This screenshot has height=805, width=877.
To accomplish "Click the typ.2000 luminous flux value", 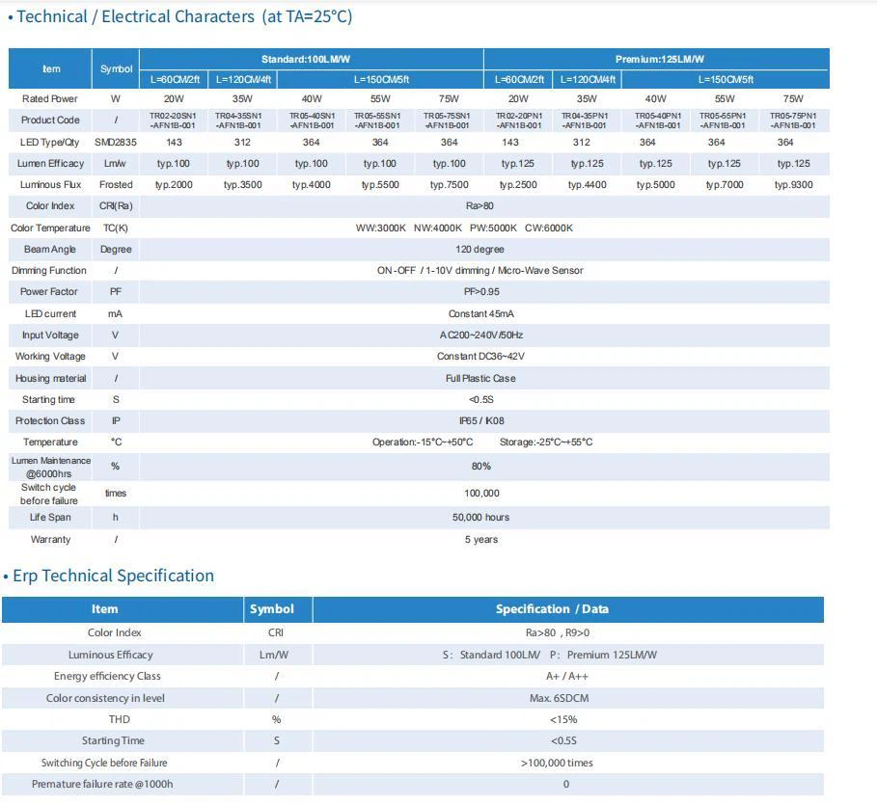I will (x=174, y=185).
